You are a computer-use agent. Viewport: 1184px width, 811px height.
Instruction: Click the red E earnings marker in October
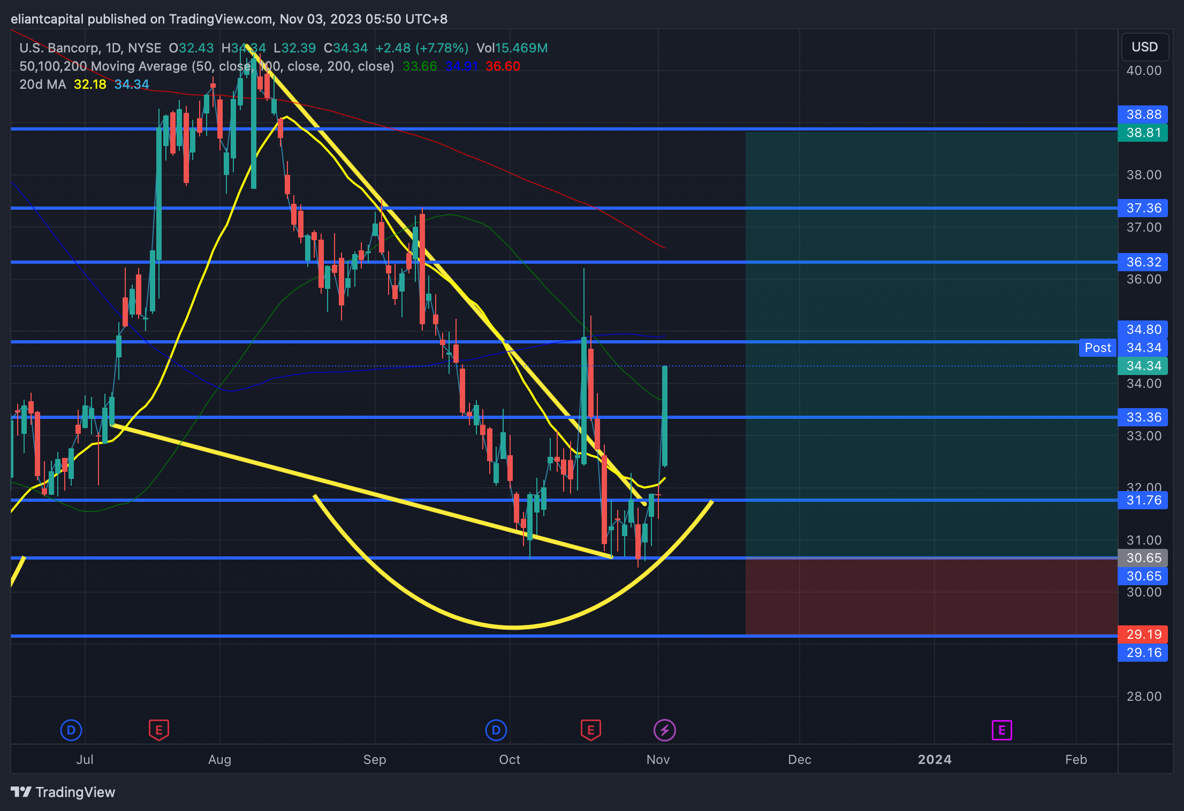click(590, 730)
